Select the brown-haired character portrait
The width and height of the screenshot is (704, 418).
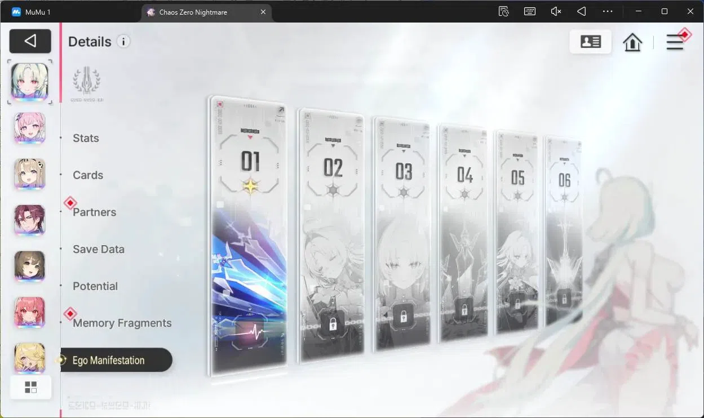[x=30, y=266]
